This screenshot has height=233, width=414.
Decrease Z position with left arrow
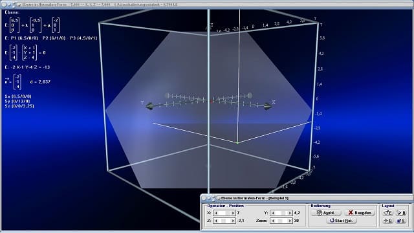pos(217,221)
